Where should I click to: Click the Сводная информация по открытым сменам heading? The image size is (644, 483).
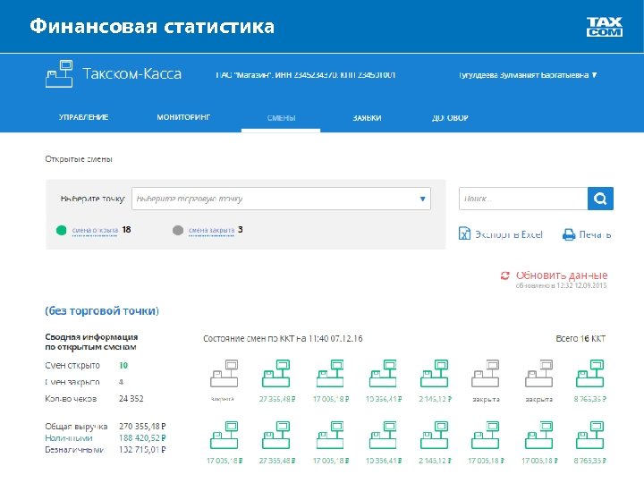(x=91, y=342)
